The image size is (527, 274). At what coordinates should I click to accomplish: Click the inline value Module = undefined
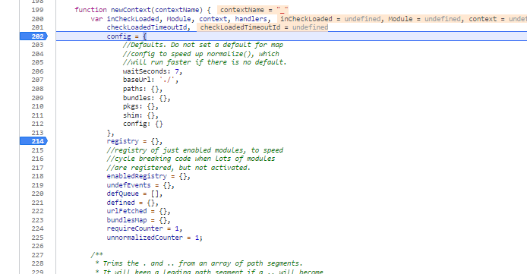pyautogui.click(x=424, y=19)
